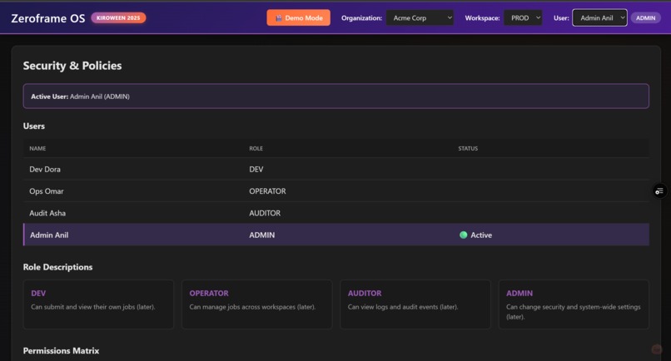
Task: Select the Admin Anil user row
Action: [x=336, y=235]
